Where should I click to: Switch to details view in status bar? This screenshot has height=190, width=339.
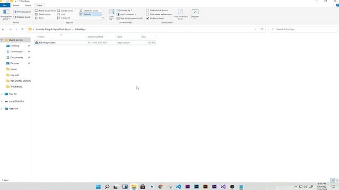tap(333, 180)
